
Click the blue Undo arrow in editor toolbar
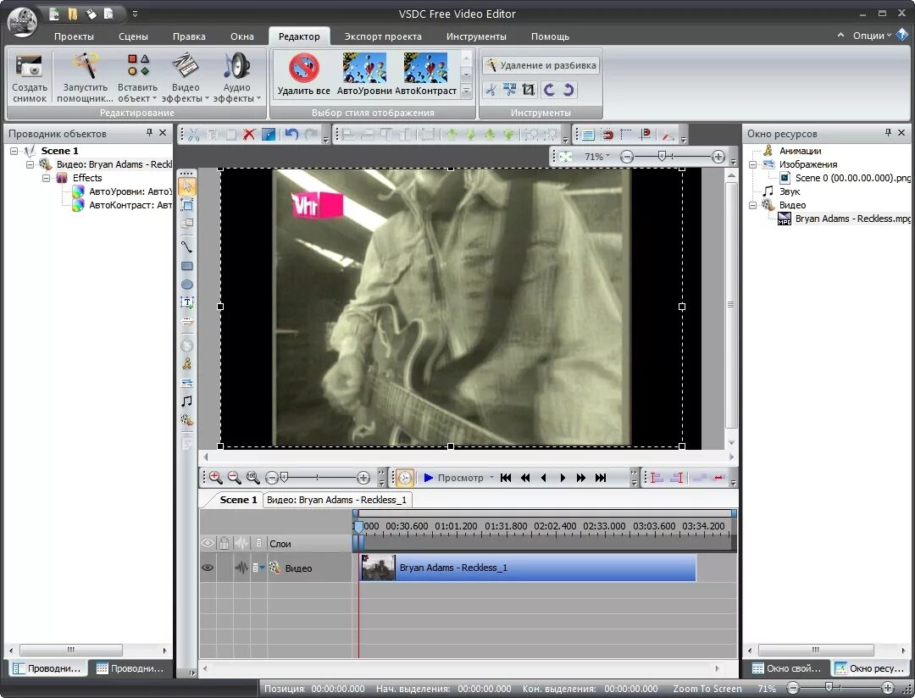291,135
